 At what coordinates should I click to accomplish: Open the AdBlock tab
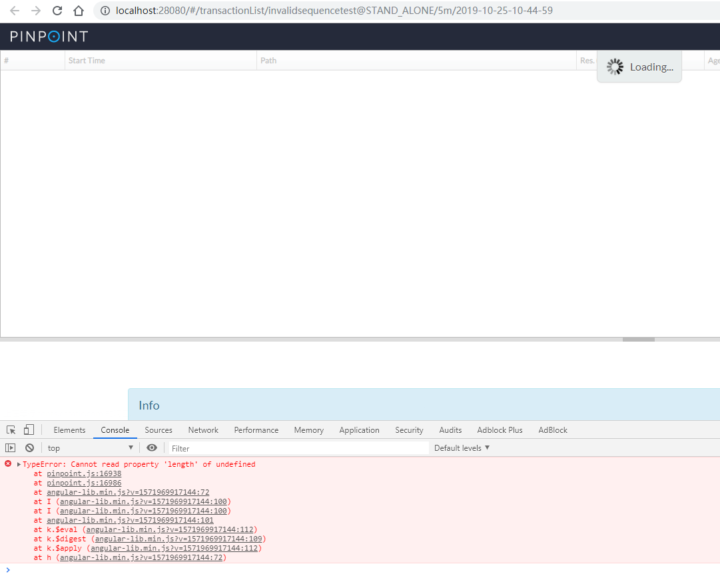tap(552, 430)
